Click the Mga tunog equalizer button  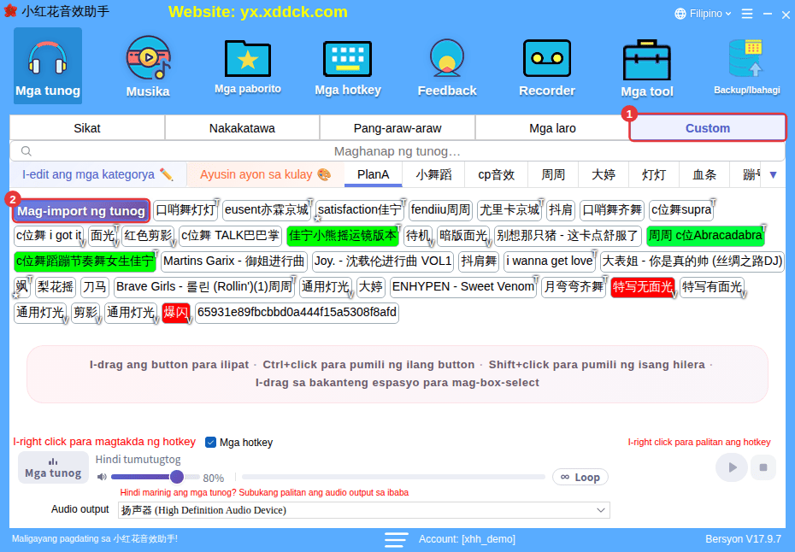pyautogui.click(x=53, y=467)
